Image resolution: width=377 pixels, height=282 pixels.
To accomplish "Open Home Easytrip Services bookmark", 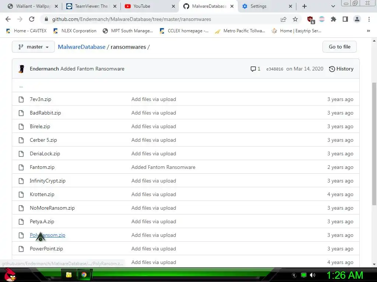I will coord(296,31).
